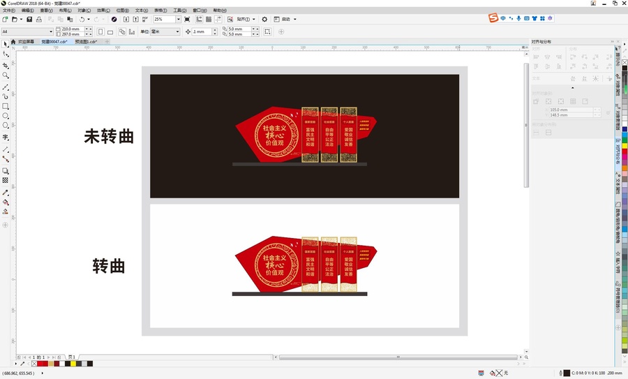
Task: Toggle current page layout button
Action: [x=132, y=31]
